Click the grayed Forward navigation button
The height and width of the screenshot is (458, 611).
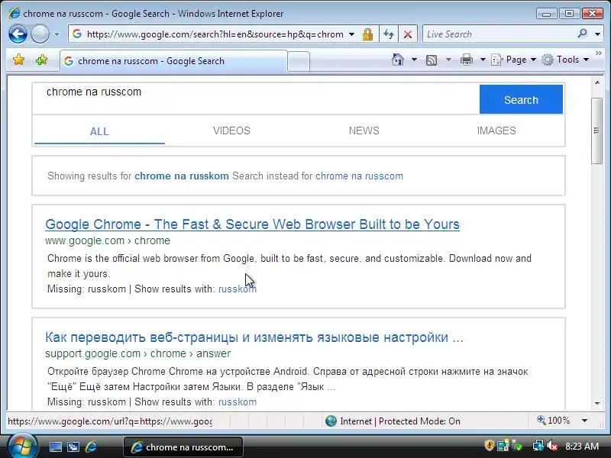40,34
